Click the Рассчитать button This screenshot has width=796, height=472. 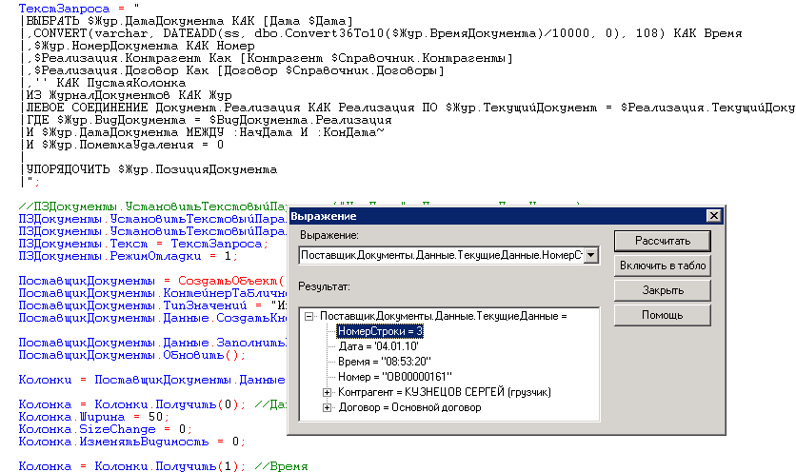pyautogui.click(x=649, y=241)
